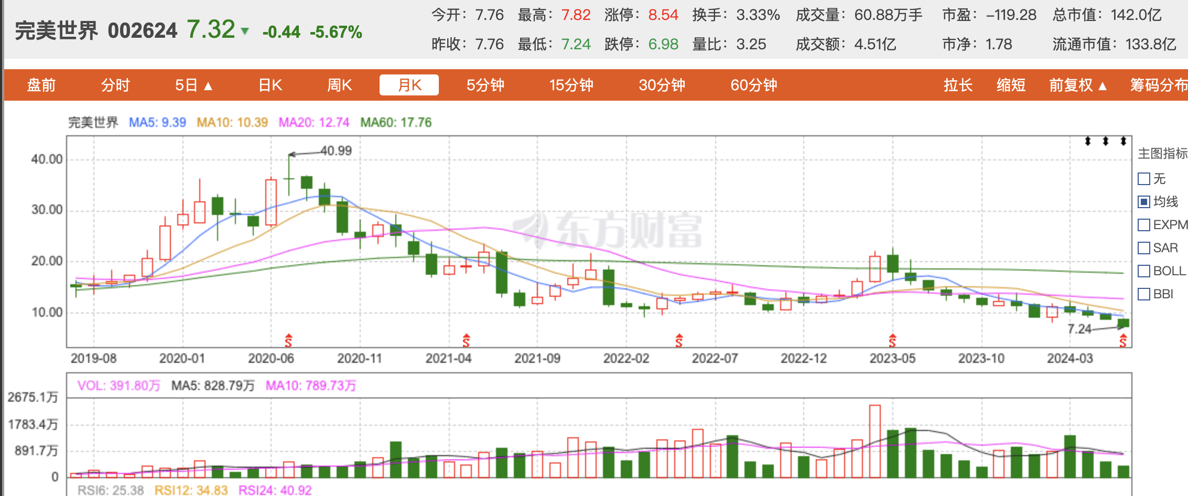Click the red S marker near 2021-04

pyautogui.click(x=466, y=340)
